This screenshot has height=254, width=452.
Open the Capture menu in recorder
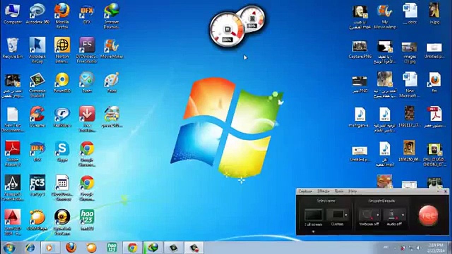pyautogui.click(x=305, y=191)
